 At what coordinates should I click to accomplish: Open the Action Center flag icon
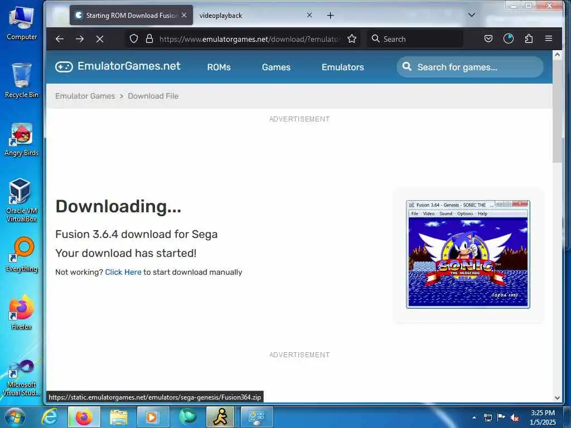[501, 417]
